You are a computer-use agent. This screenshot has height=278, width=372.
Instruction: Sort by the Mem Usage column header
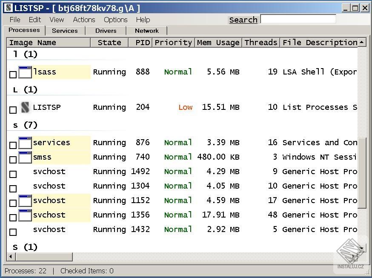click(218, 43)
